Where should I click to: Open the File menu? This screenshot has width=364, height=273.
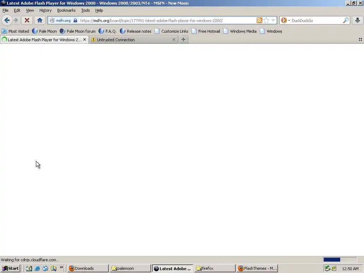5,10
